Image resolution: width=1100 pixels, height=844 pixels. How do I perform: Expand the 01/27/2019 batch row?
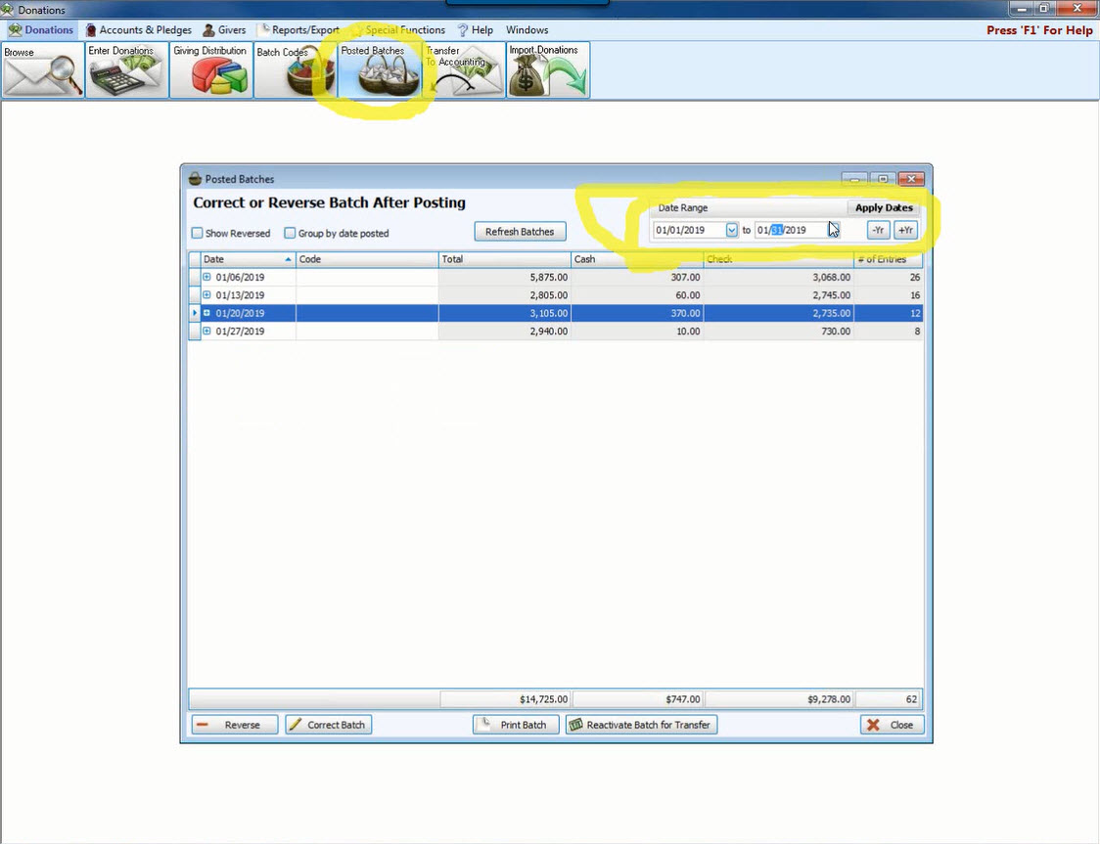click(206, 332)
